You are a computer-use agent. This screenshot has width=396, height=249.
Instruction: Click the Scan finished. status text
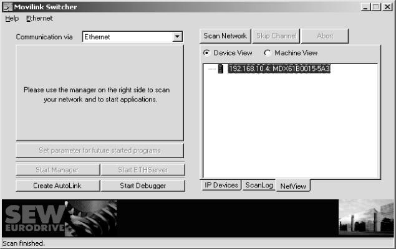[24, 243]
